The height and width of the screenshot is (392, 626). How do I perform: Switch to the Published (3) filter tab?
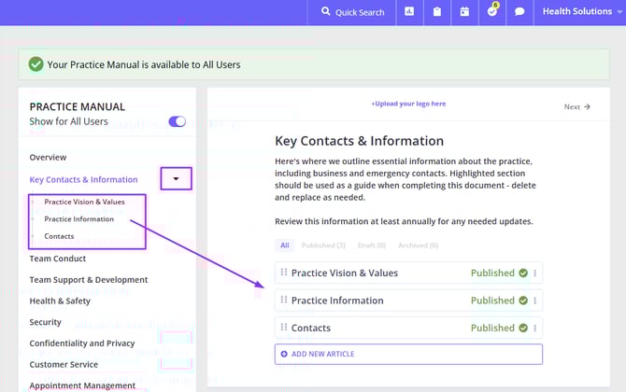point(322,245)
